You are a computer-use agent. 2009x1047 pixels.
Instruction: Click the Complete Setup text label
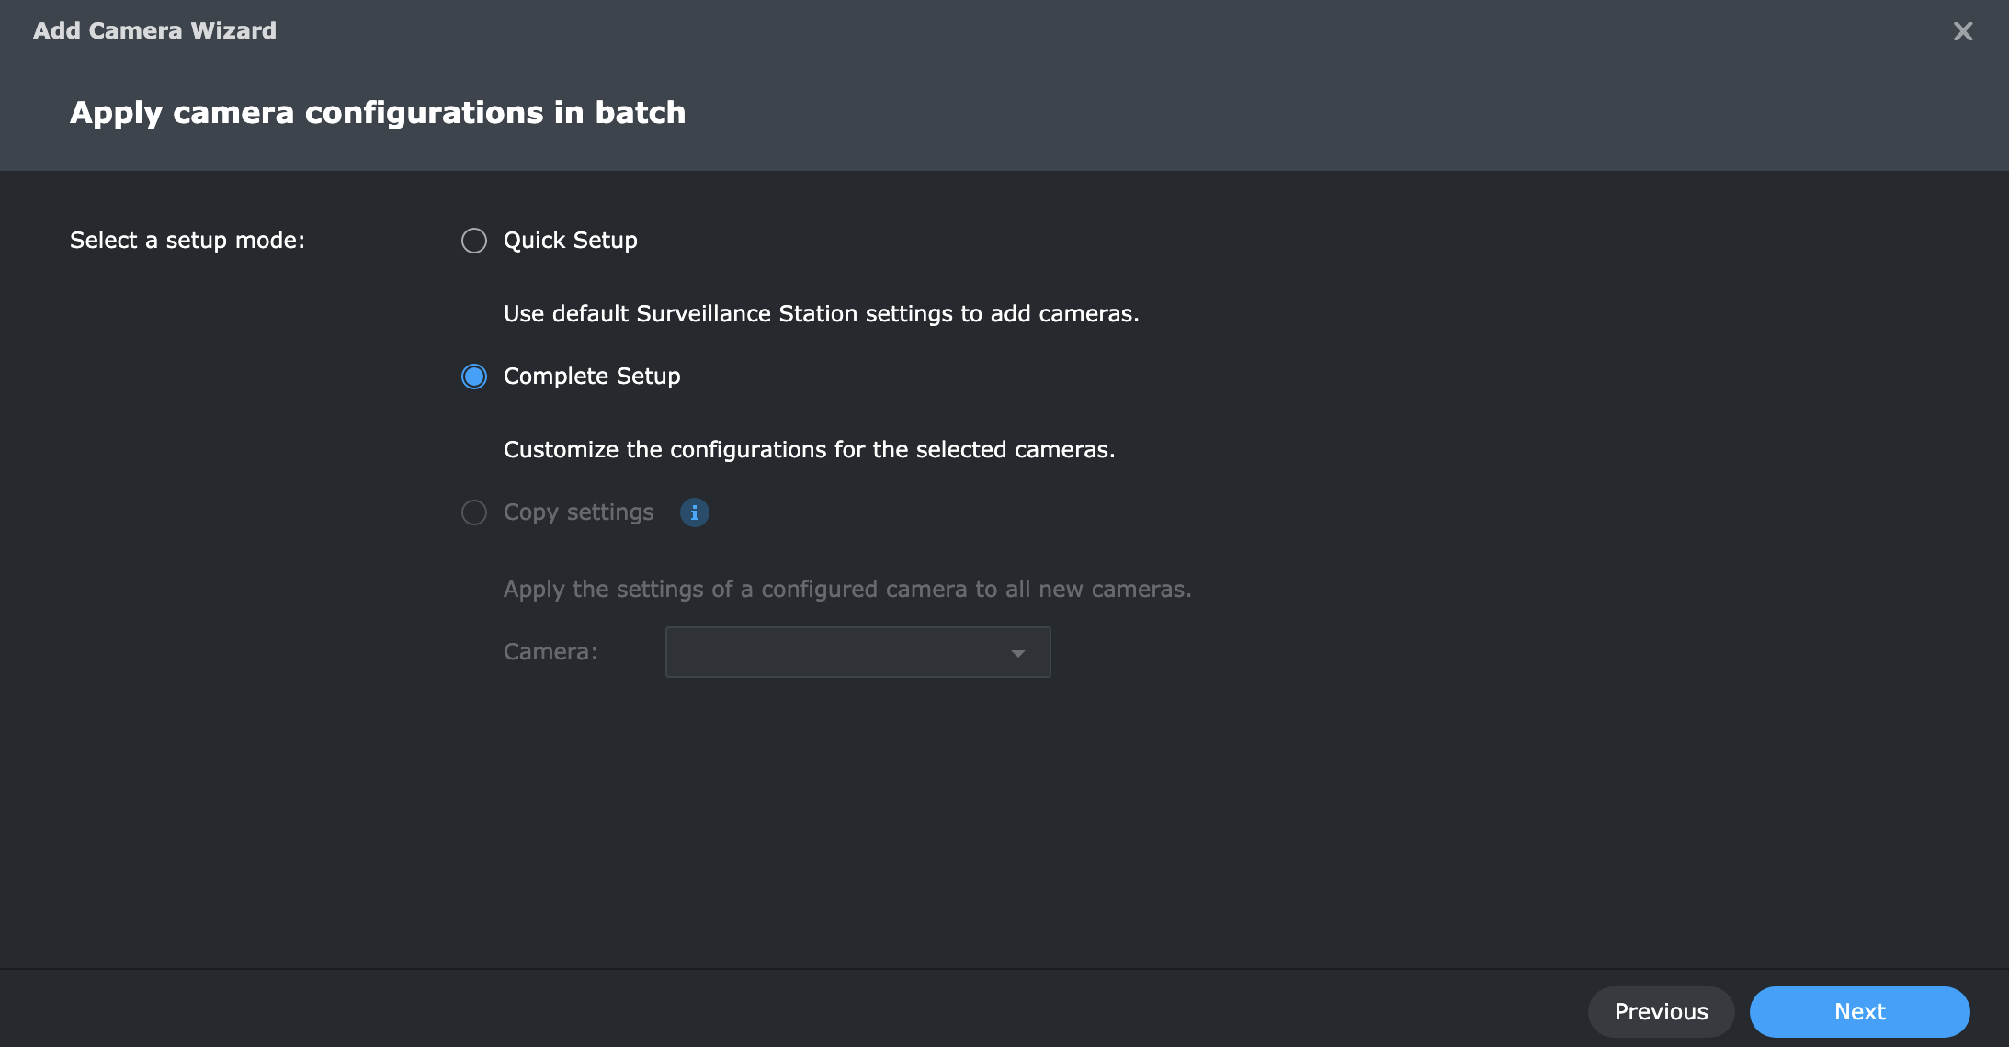(x=592, y=377)
